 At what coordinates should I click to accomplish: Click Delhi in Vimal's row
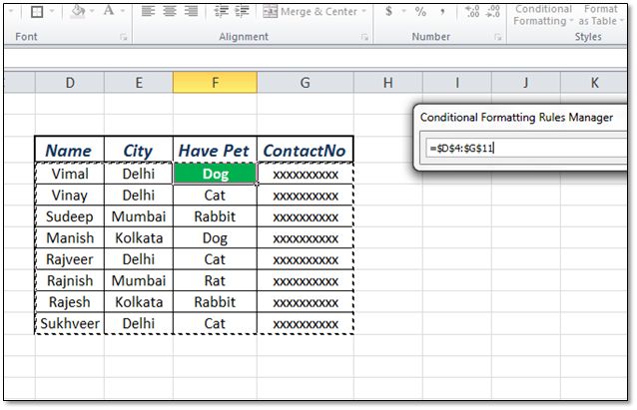139,174
